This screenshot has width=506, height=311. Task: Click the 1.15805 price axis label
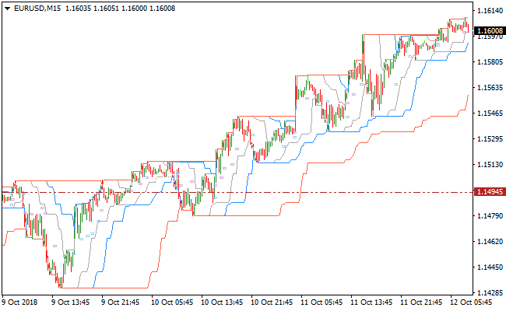[490, 62]
